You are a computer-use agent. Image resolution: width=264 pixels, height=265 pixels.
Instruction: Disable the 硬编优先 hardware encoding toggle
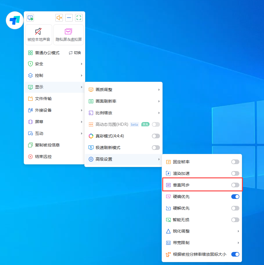point(235,196)
